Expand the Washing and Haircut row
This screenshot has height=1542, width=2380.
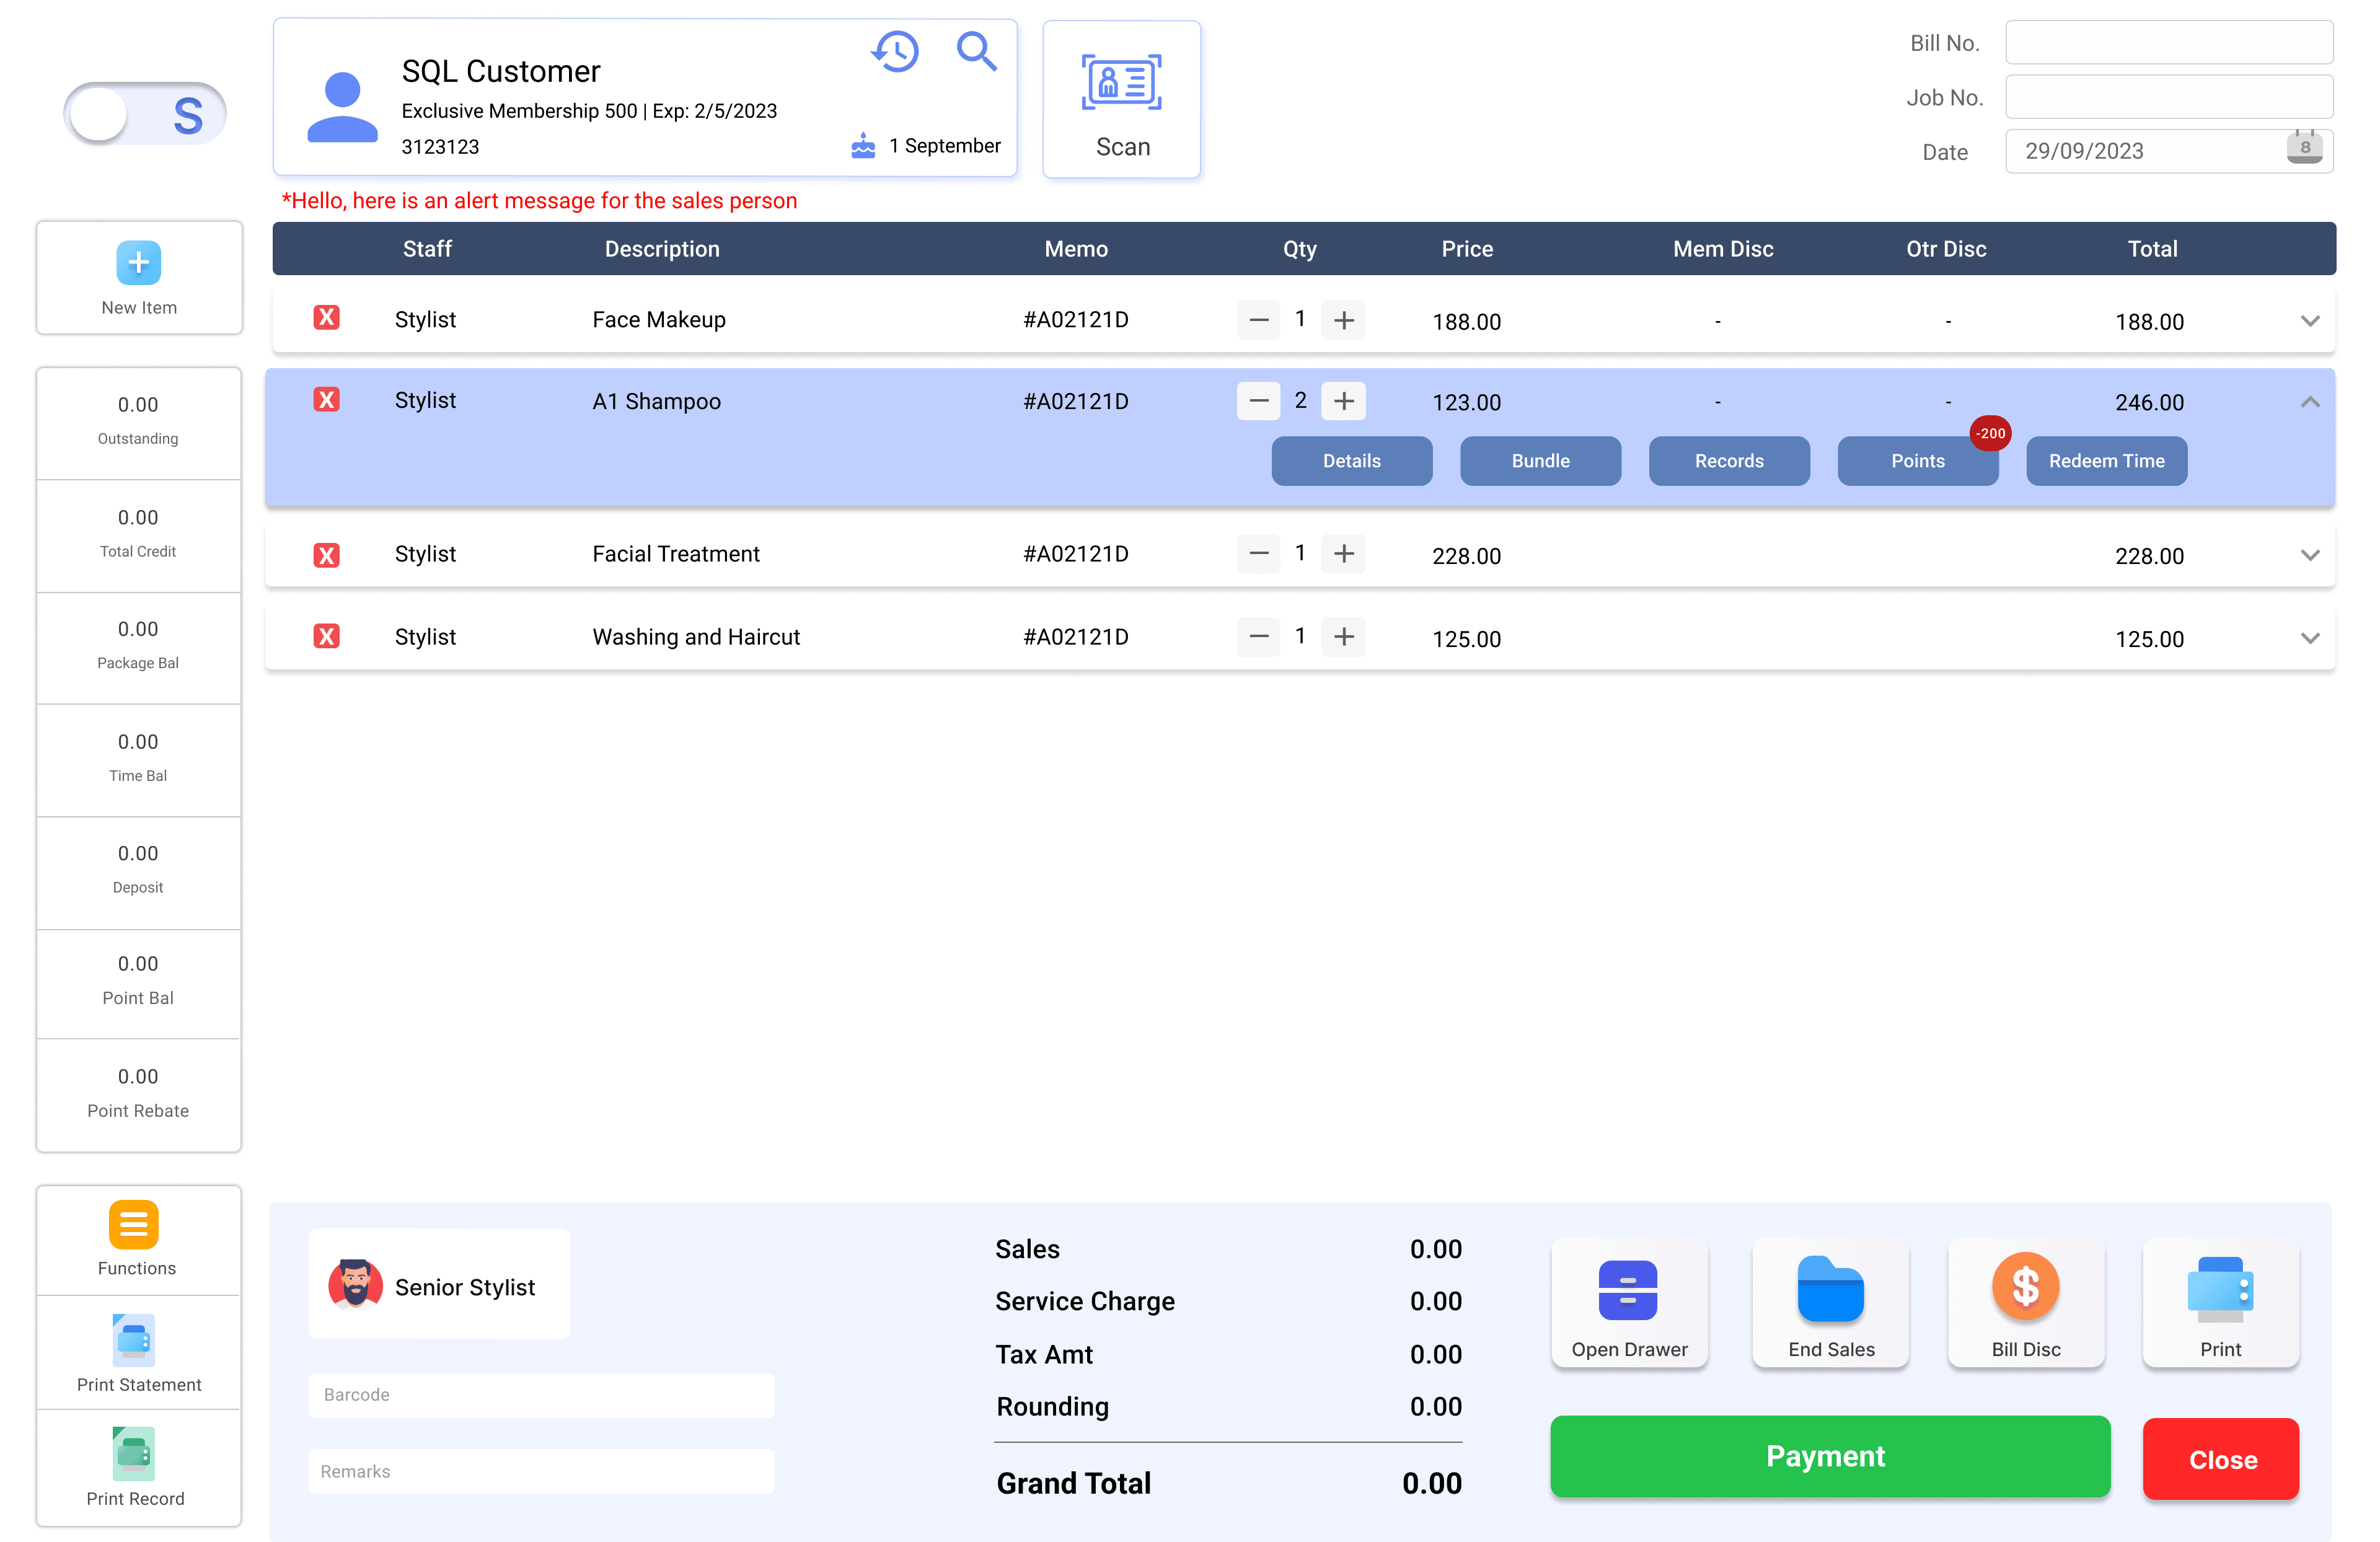click(x=2309, y=638)
